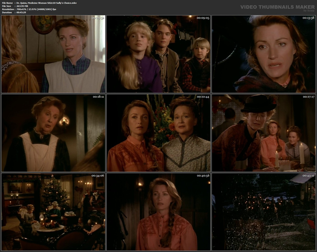Select the thumbnail stamped 00:18:11
This screenshot has height=252, width=317.
click(x=53, y=133)
